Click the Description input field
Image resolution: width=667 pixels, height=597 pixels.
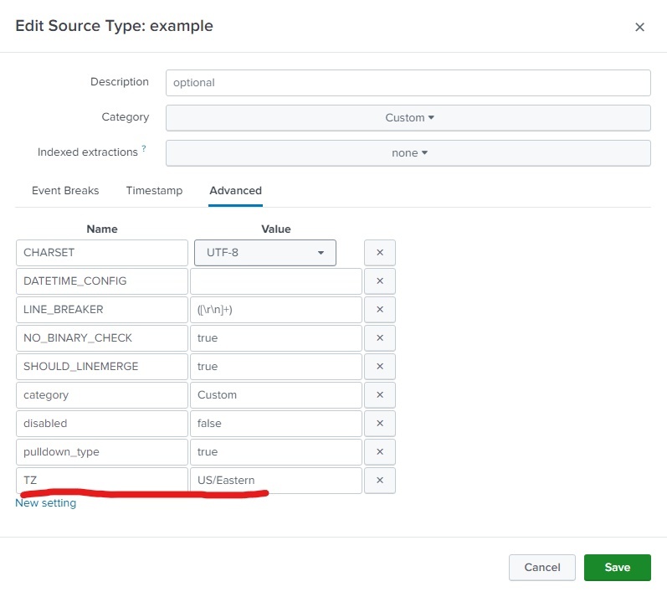point(408,83)
